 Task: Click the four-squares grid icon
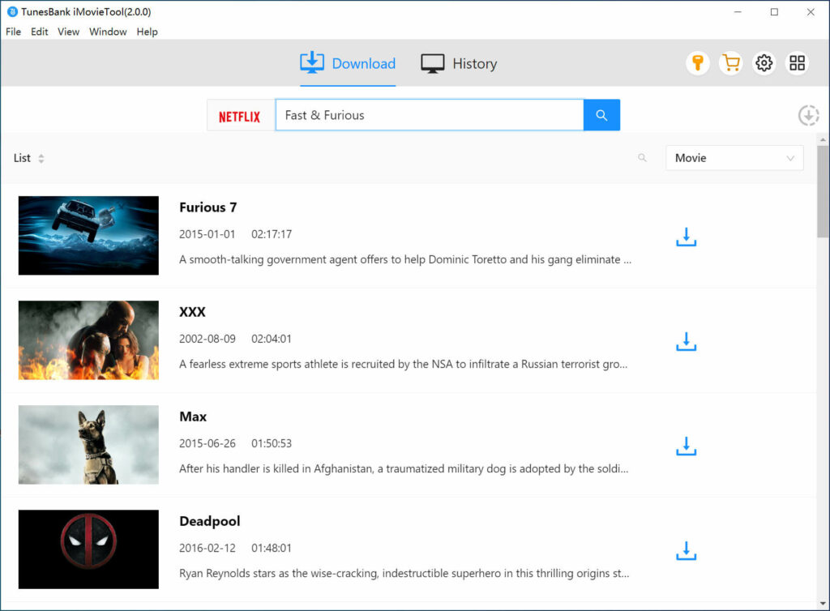[x=797, y=63]
